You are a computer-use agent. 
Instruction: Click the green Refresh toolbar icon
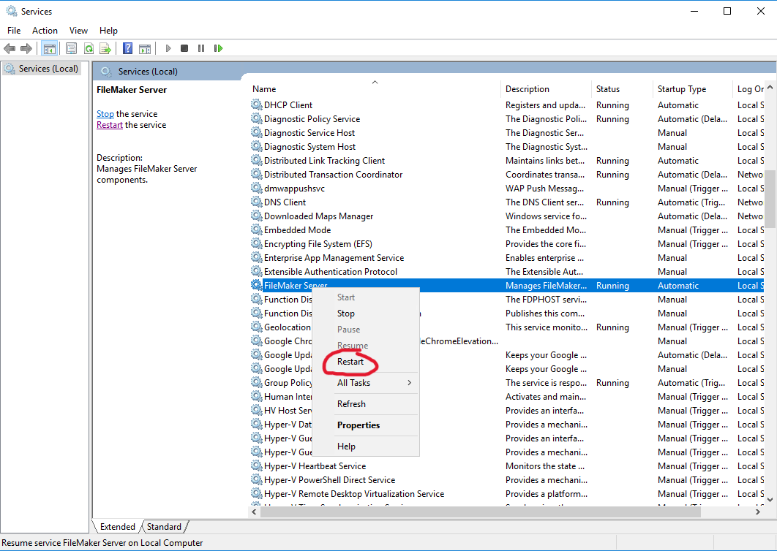89,48
